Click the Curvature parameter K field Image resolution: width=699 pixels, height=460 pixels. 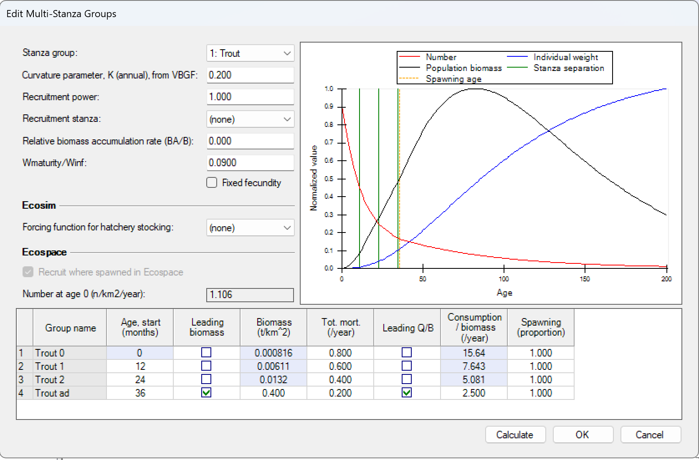pos(250,75)
